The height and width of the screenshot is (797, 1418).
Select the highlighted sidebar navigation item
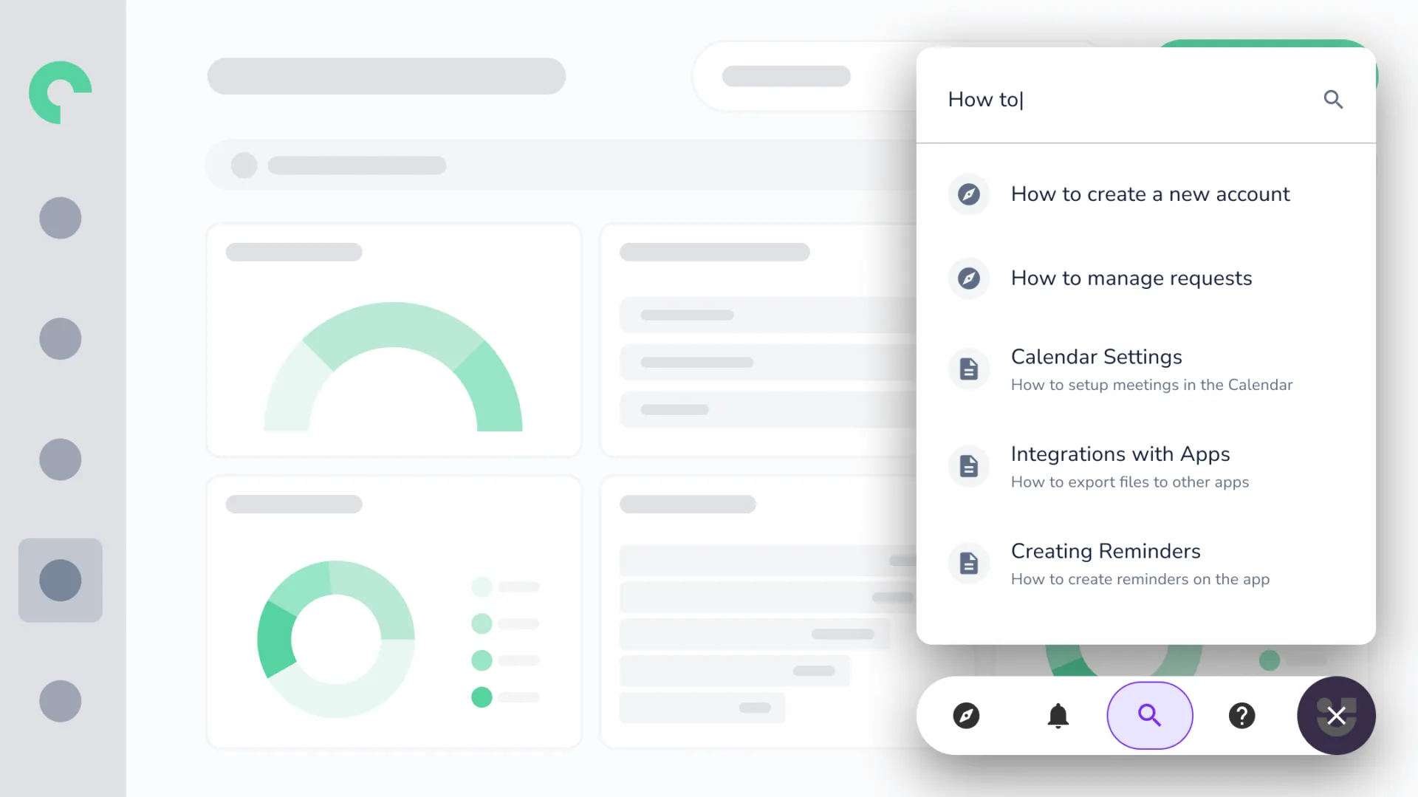[x=61, y=580]
